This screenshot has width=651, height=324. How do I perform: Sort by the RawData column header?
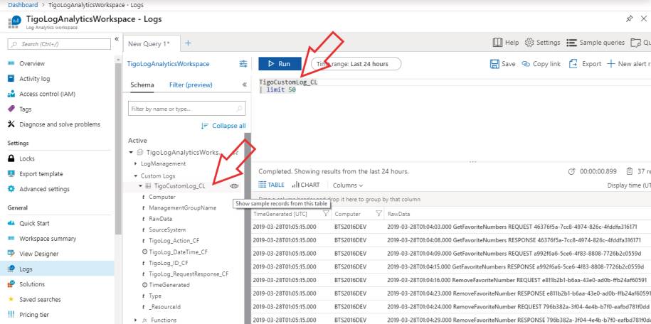[x=398, y=214]
